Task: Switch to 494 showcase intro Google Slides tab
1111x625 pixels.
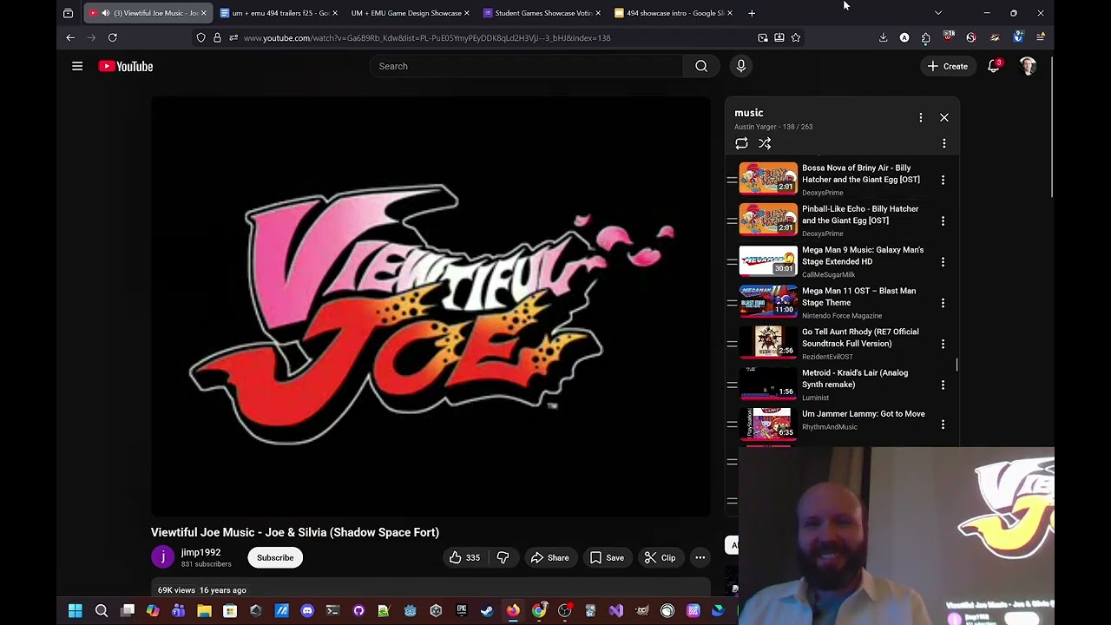Action: 672,13
